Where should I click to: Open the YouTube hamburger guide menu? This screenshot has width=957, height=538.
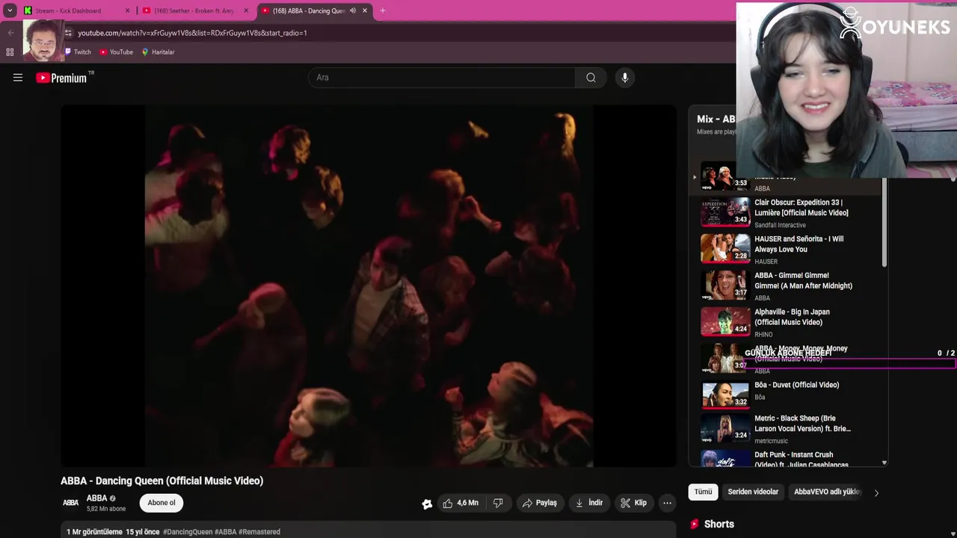[18, 78]
